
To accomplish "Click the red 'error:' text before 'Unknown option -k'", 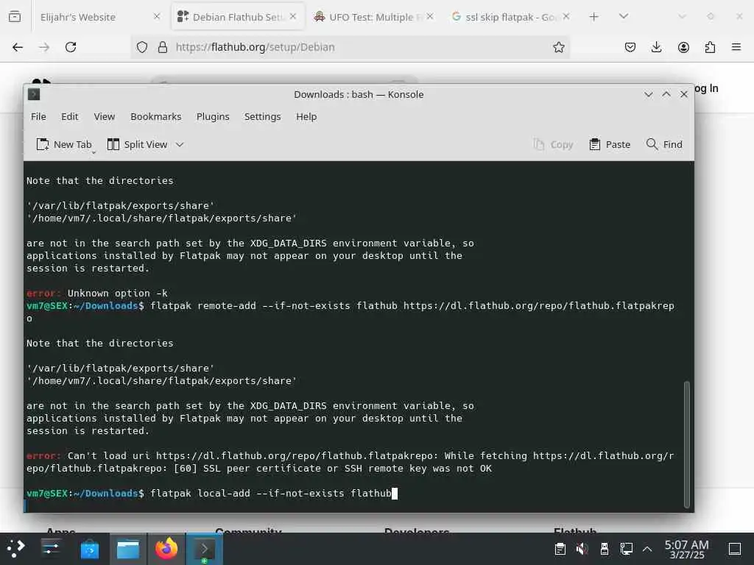I will 43,294.
